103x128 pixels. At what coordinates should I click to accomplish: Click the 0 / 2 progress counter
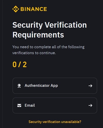(x=19, y=65)
